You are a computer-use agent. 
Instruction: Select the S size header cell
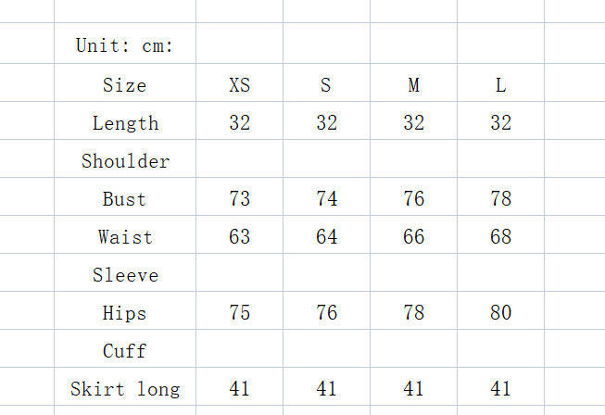click(326, 85)
